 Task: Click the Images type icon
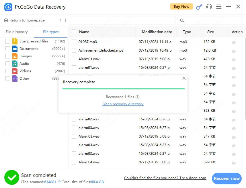point(15,56)
